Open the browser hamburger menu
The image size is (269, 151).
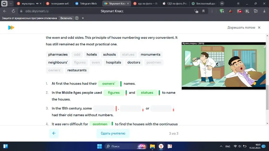click(238, 3)
